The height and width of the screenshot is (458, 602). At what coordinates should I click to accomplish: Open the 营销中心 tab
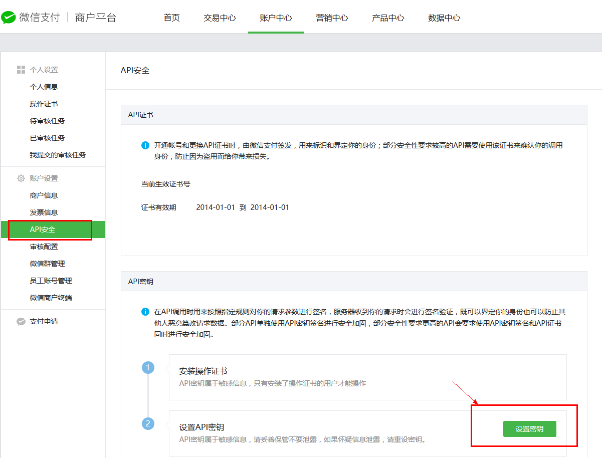tap(332, 18)
